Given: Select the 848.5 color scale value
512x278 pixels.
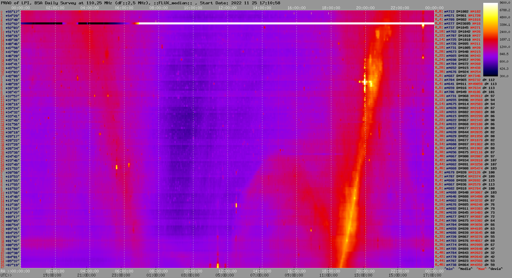Looking at the screenshot, I should point(504,54).
